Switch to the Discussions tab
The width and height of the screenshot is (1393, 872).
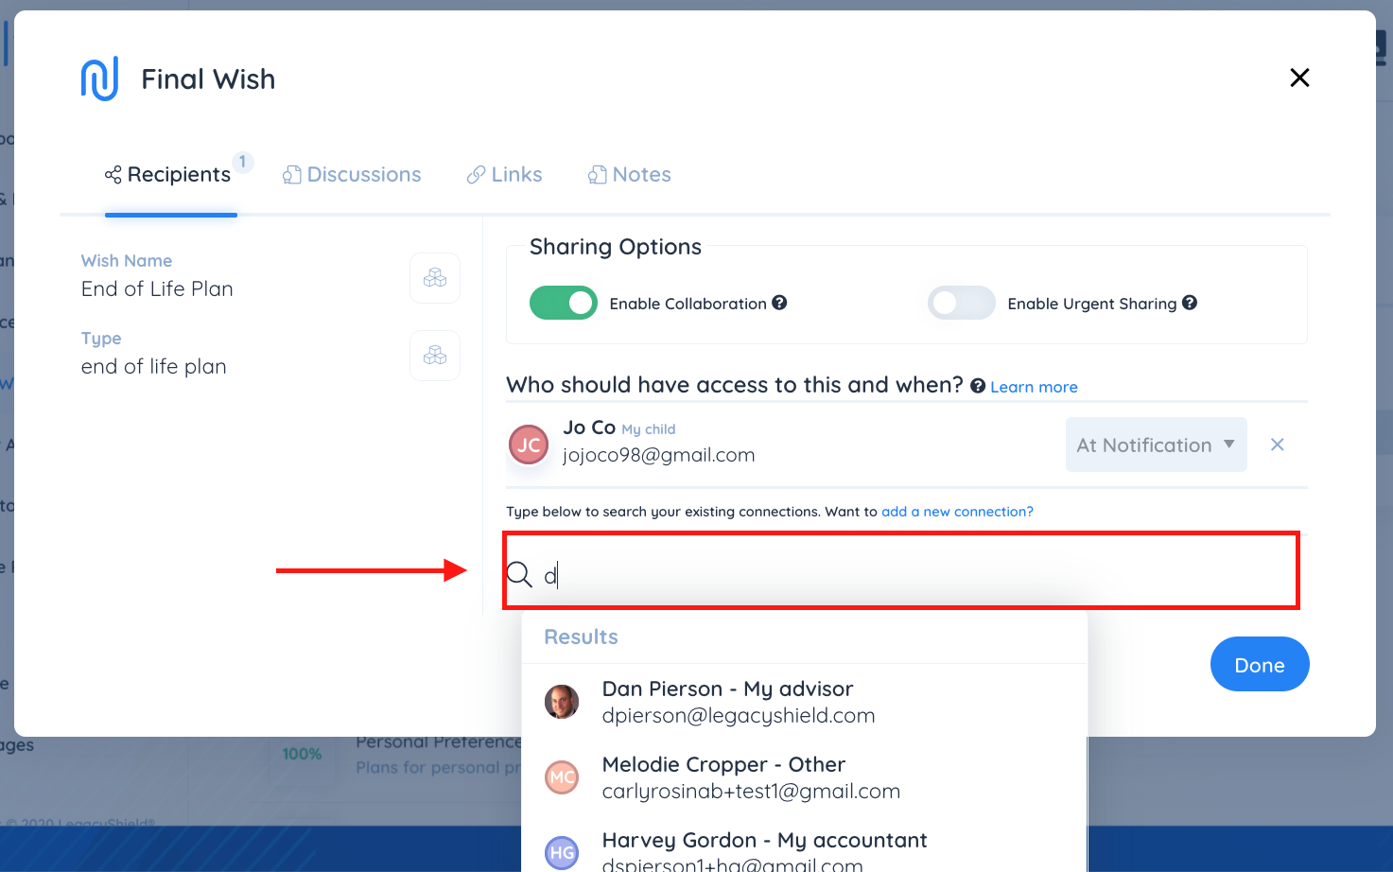(x=352, y=175)
